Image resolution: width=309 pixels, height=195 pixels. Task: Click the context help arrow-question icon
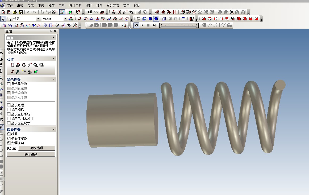click(78, 12)
